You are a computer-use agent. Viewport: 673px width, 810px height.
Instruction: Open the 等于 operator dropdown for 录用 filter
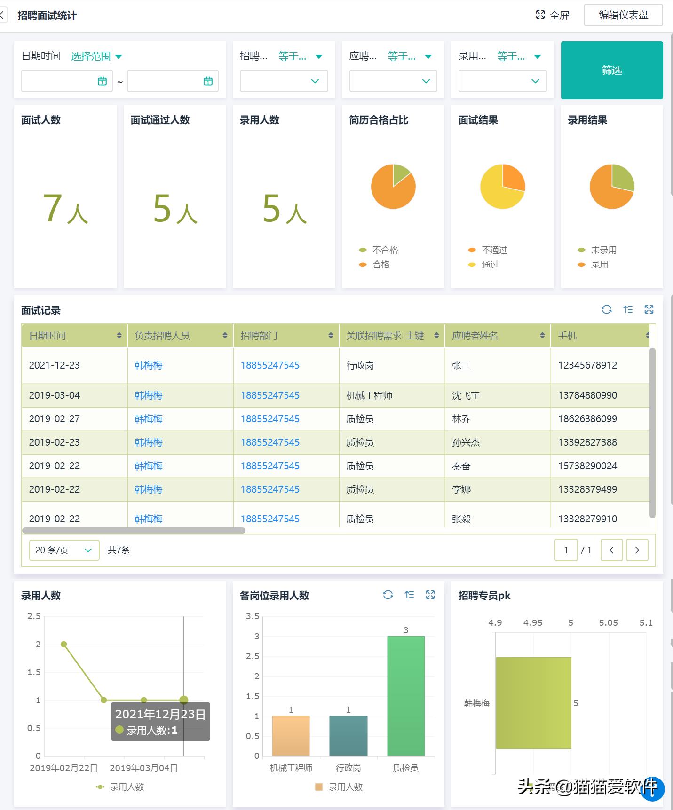click(519, 56)
